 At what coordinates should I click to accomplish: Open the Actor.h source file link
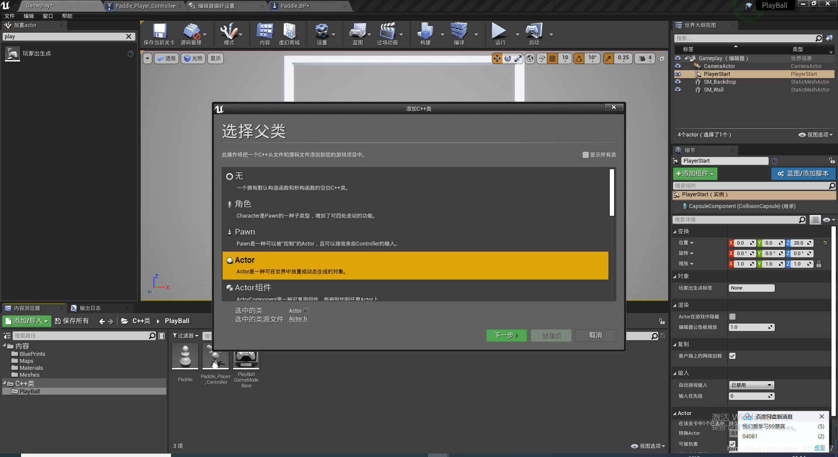click(298, 319)
